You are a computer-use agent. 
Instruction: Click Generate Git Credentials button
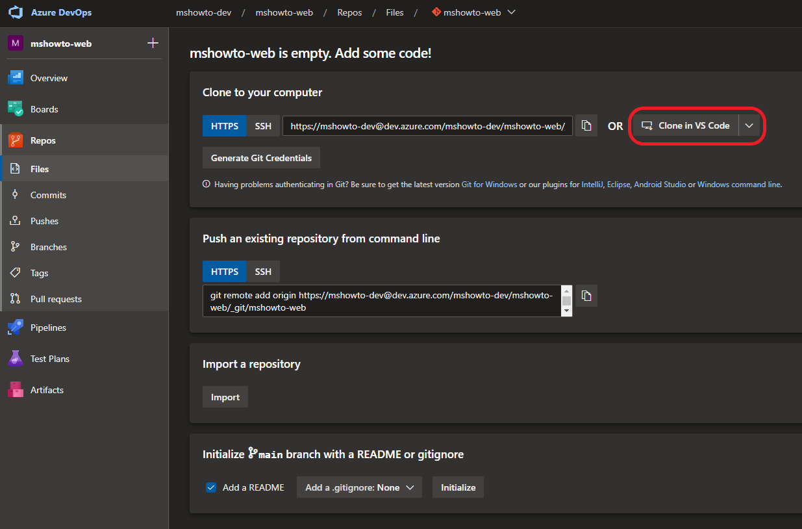pyautogui.click(x=261, y=158)
